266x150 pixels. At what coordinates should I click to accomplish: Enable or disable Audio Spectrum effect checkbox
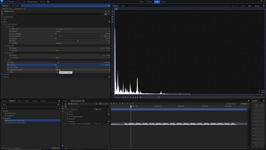pos(6,24)
